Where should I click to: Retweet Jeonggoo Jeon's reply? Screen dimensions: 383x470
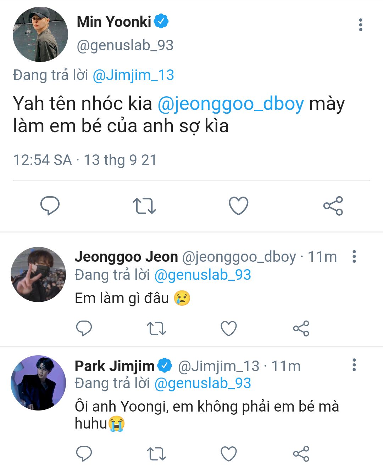[156, 328]
